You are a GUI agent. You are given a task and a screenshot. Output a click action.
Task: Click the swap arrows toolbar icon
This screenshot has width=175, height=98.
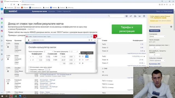[x=131, y=16]
